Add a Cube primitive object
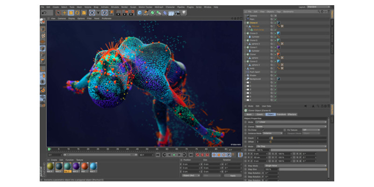Screen dimensions: 374x187 [139, 13]
